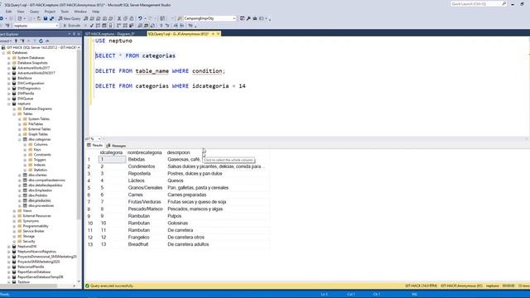Open the Tools menu
Screen dimensions: 530x298
65,12
